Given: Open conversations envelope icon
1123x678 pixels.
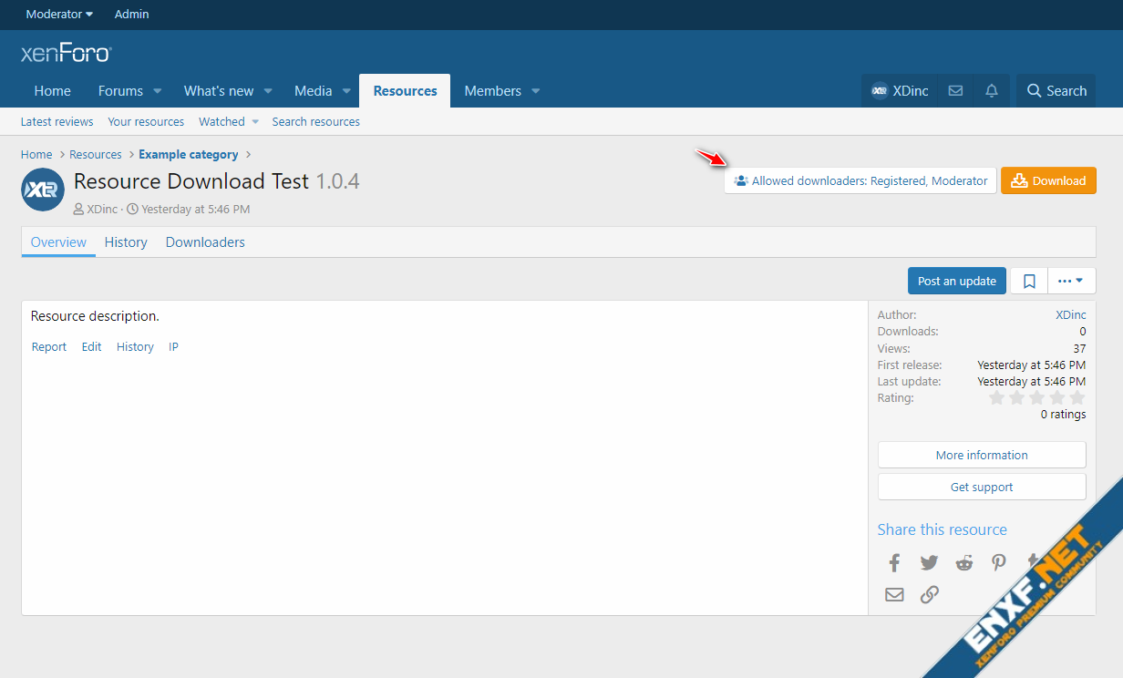Looking at the screenshot, I should 955,91.
